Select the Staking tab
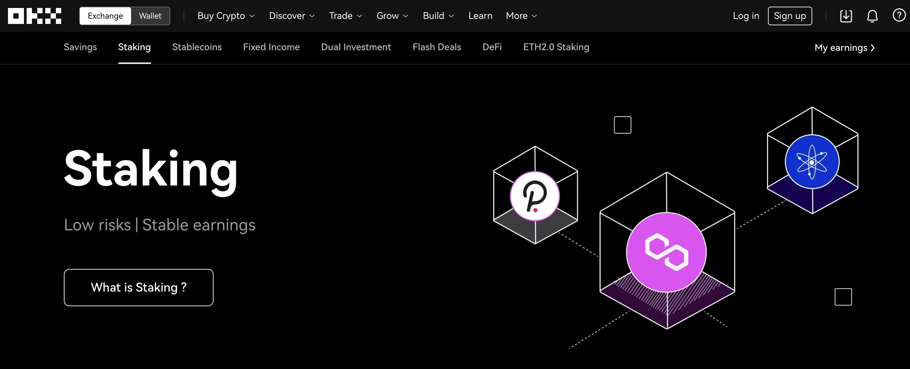Image resolution: width=910 pixels, height=369 pixels. [134, 47]
